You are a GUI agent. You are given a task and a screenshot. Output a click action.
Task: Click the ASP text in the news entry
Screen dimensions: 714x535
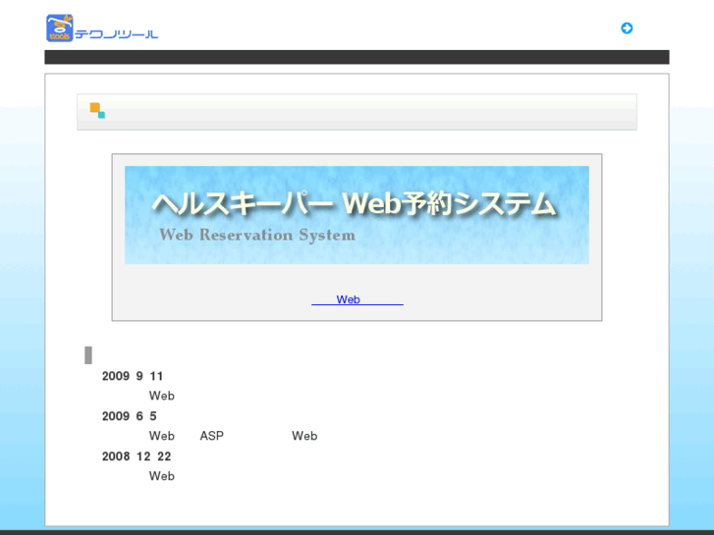(x=212, y=436)
